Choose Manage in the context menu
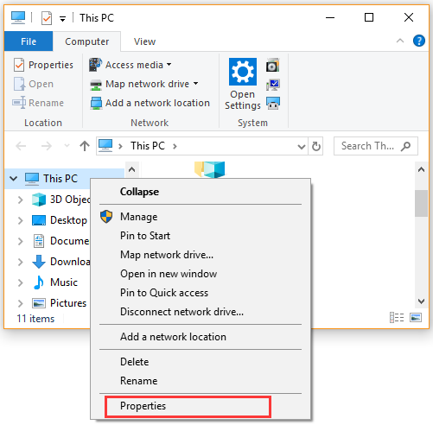This screenshot has height=425, width=433. (x=201, y=217)
